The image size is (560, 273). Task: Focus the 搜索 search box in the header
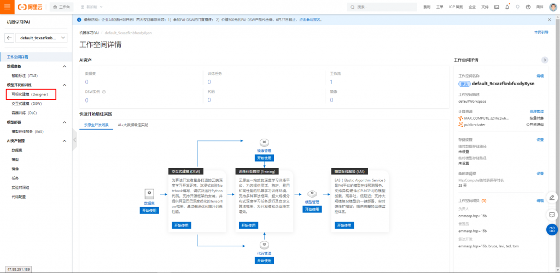click(x=382, y=7)
